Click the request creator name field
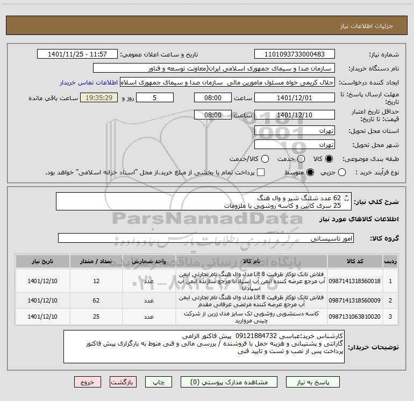 227,82
